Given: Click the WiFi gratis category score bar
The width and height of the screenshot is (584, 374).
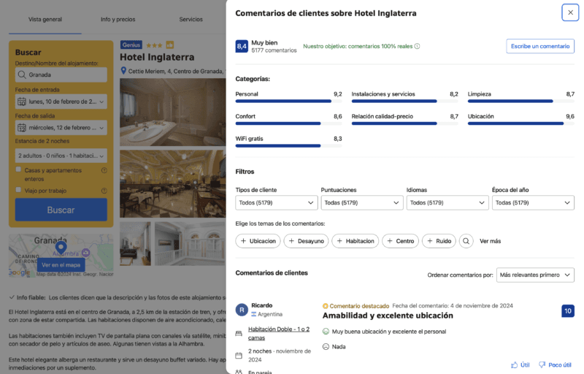Looking at the screenshot, I should click(x=288, y=145).
